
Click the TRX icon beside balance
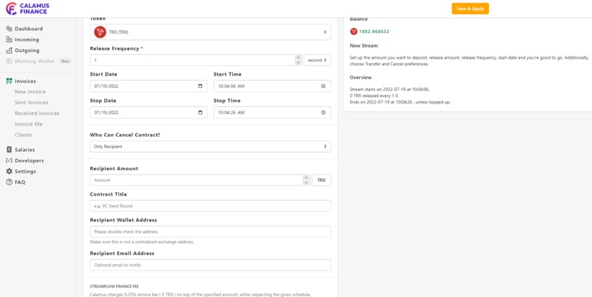[354, 32]
